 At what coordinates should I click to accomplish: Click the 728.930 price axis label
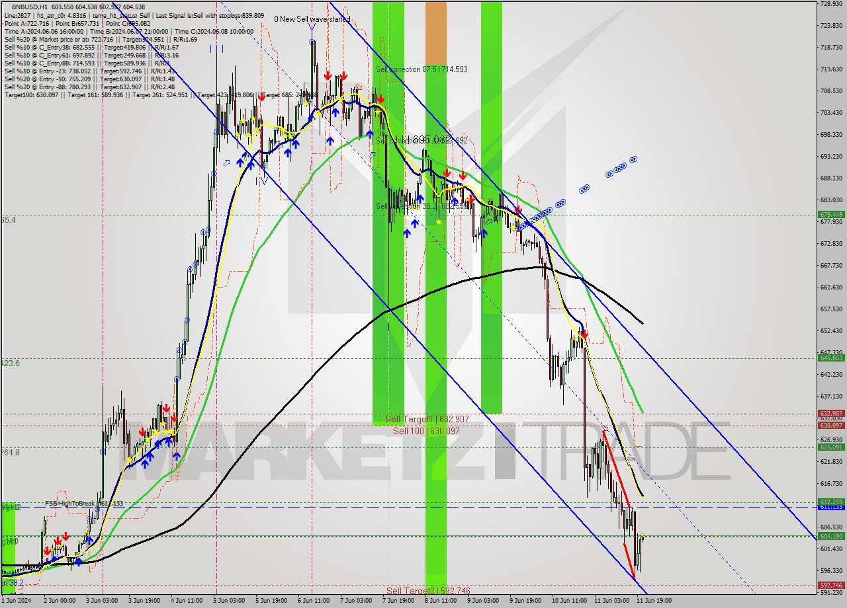tap(831, 4)
